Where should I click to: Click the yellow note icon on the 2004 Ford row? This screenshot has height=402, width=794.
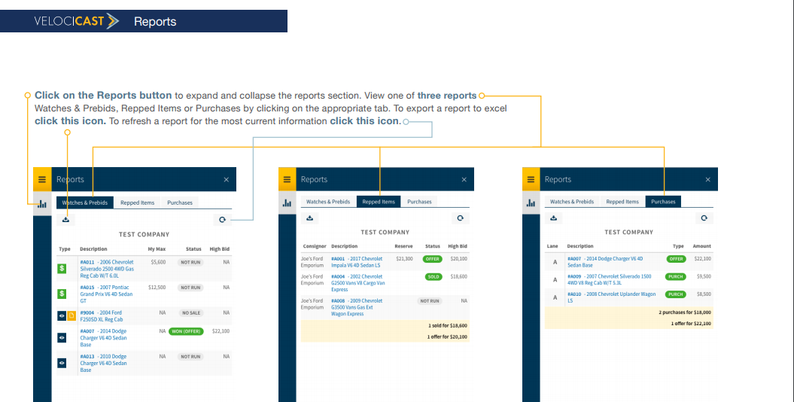(72, 316)
